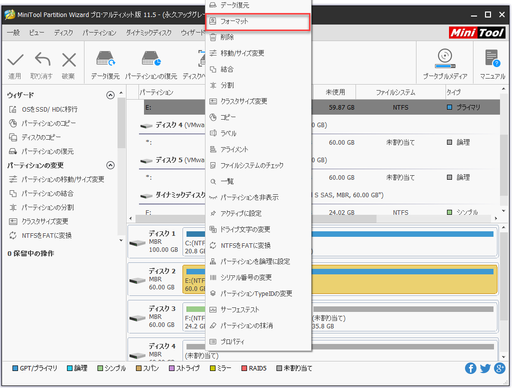Click the Apply (適用) checkmark icon
The height and width of the screenshot is (388, 512).
15,60
